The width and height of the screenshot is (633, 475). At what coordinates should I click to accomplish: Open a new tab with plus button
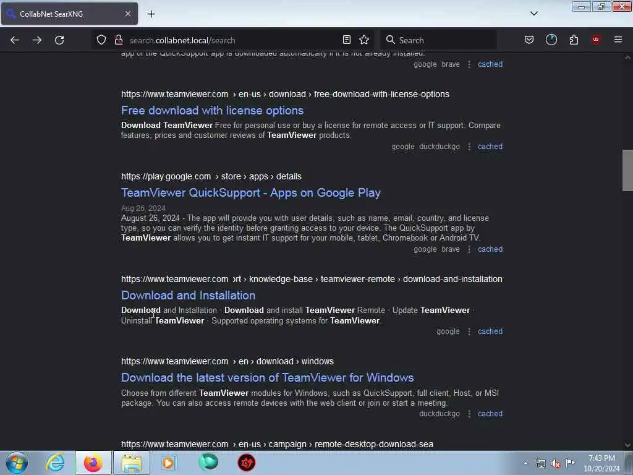tap(151, 14)
